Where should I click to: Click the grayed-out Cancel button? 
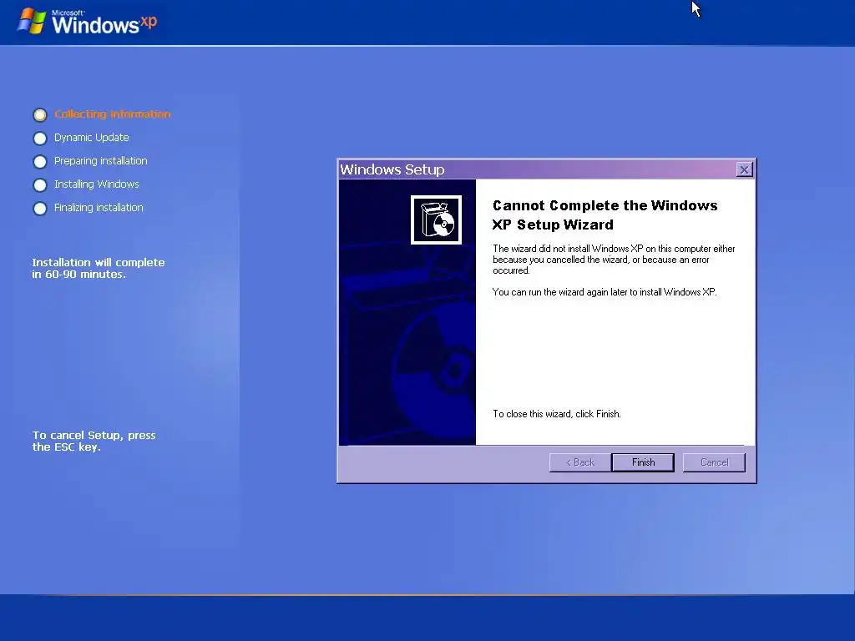(x=714, y=462)
